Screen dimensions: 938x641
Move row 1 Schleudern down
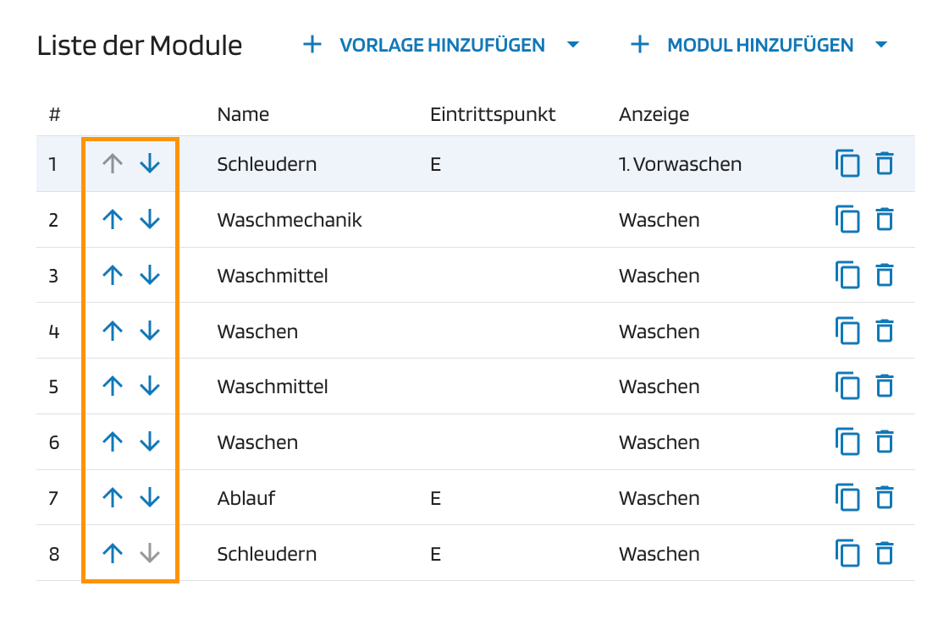(x=150, y=164)
